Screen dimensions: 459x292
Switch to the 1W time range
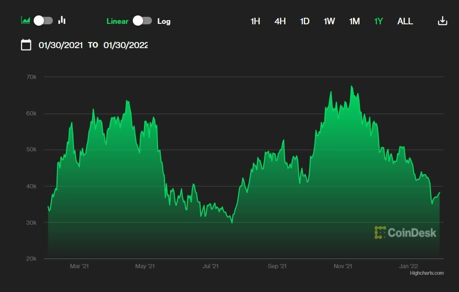330,21
